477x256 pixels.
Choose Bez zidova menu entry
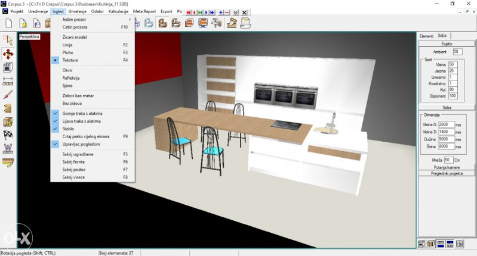click(x=93, y=103)
